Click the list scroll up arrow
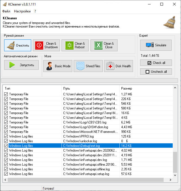181x191 pixels. pos(175,88)
